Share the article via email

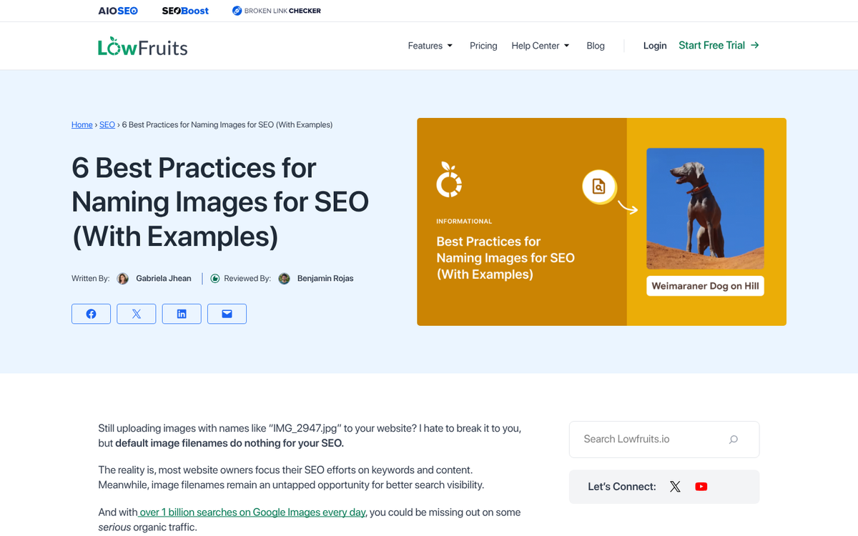click(x=227, y=313)
